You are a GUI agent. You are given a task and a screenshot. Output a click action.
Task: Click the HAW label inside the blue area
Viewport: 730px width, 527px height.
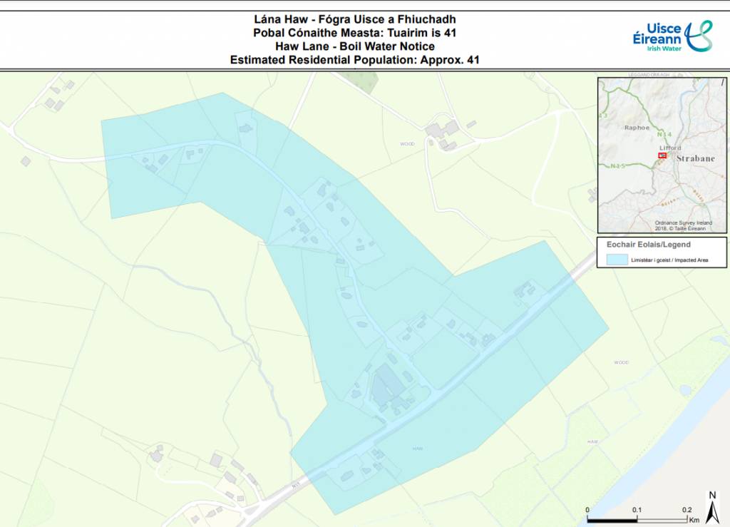pos(418,448)
